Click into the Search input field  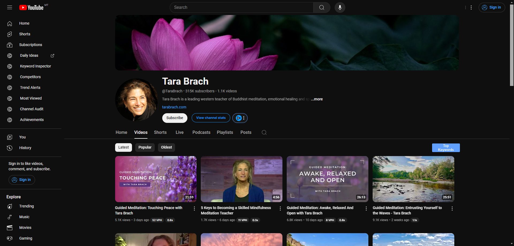tap(241, 7)
